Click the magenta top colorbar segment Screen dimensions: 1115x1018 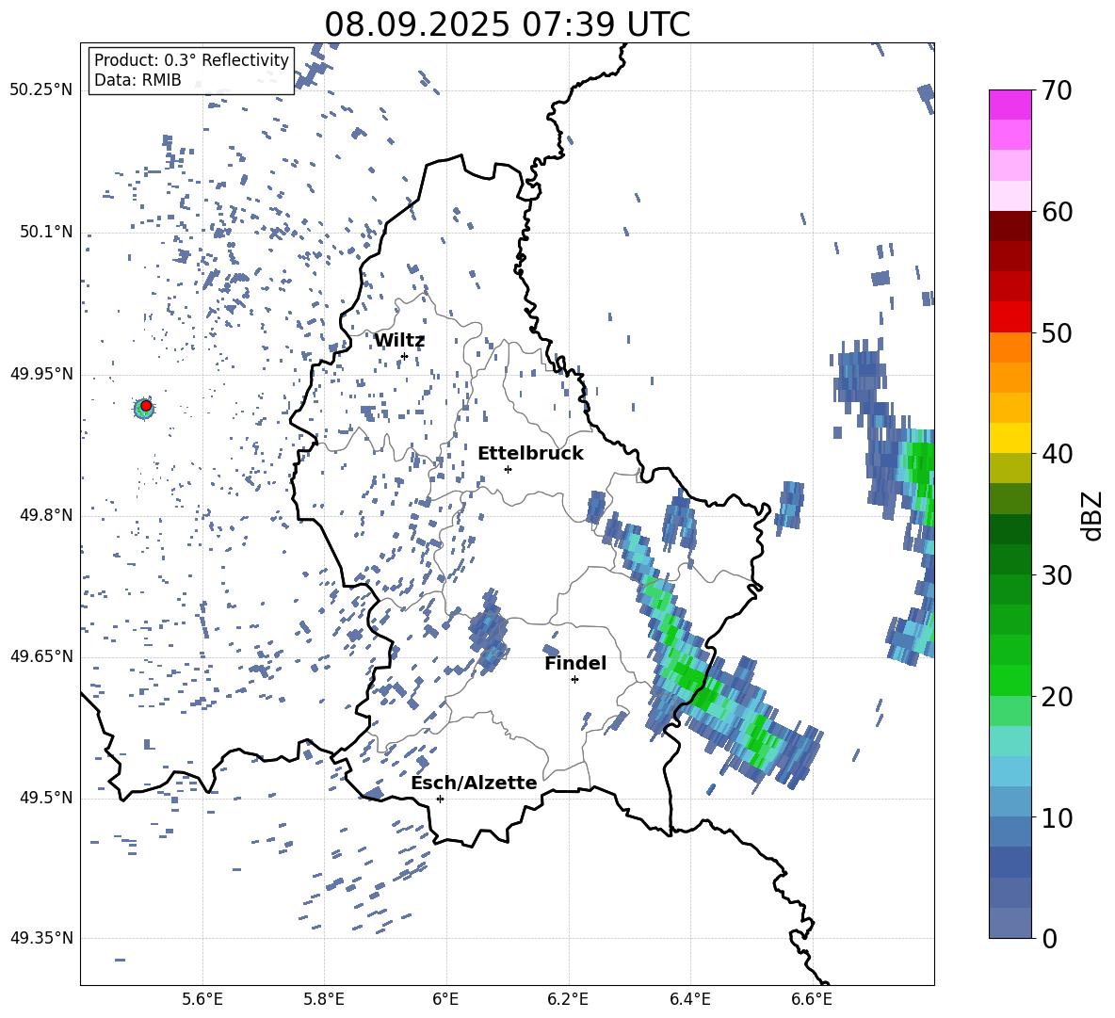pyautogui.click(x=1010, y=105)
